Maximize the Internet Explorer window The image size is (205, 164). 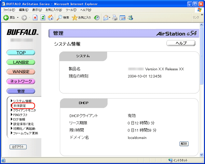(x=195, y=4)
